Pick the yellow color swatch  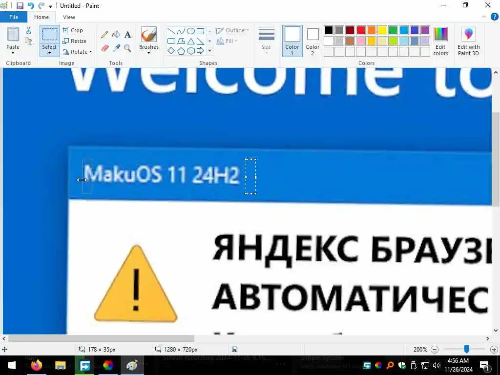click(382, 30)
